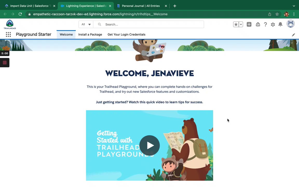Click the address bar URL
The image size is (299, 187).
point(100,14)
